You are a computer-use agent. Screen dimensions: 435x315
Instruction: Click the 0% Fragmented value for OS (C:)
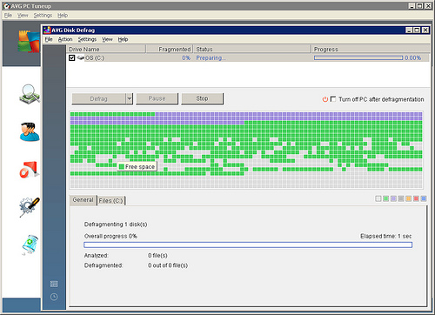186,58
